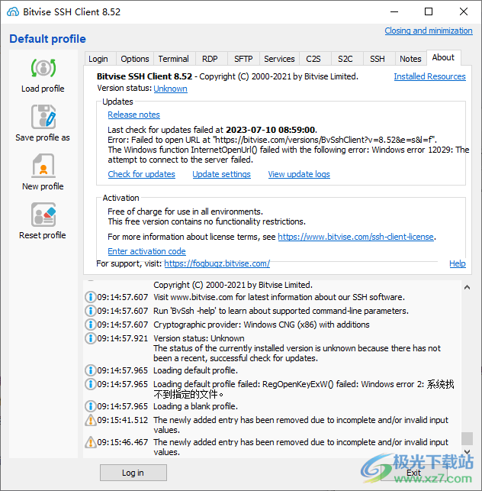Open the Installed Resources link
Image resolution: width=482 pixels, height=491 pixels.
(430, 76)
